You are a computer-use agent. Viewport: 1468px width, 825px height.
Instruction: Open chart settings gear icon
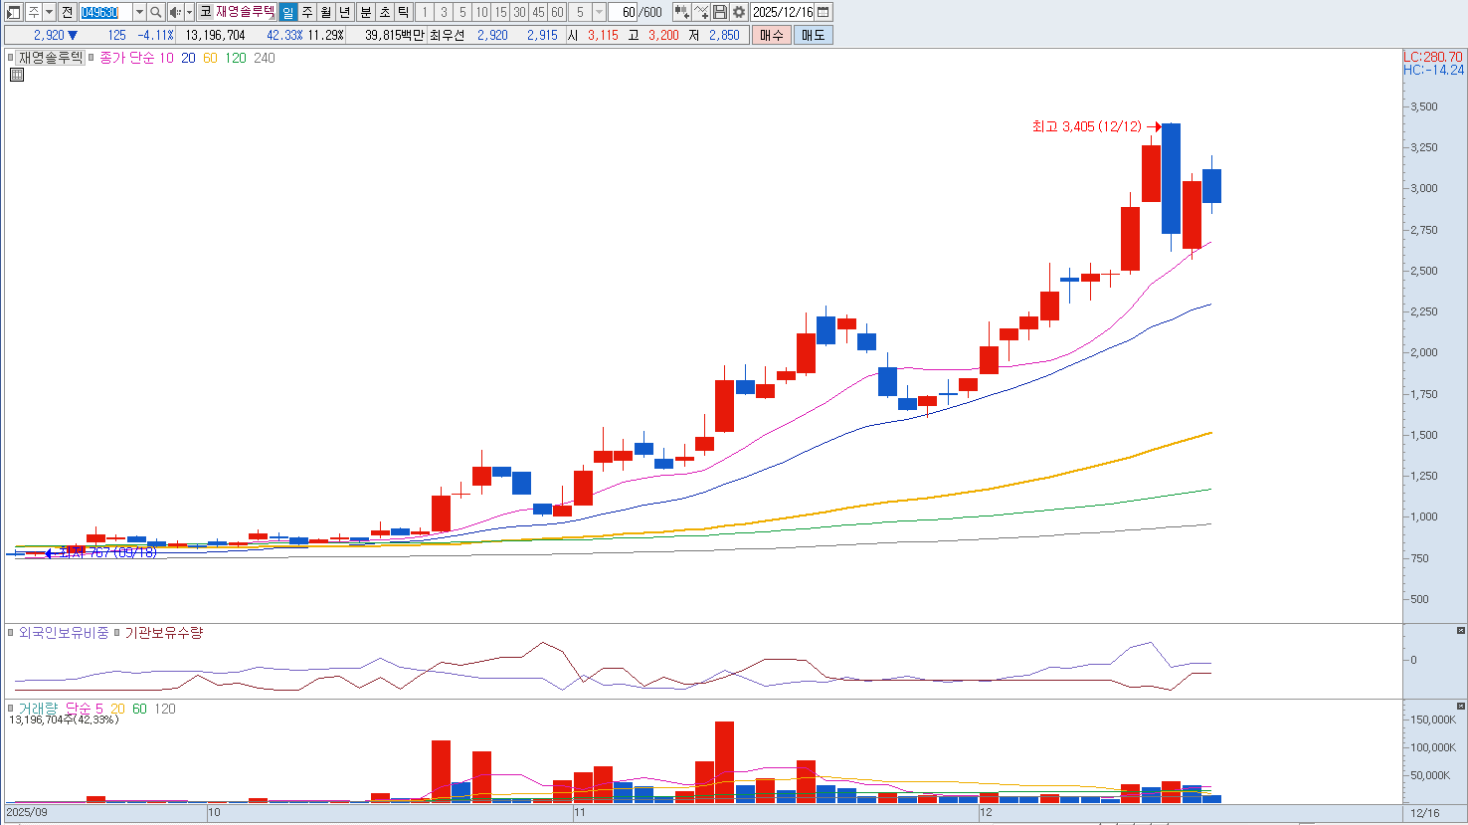click(739, 12)
